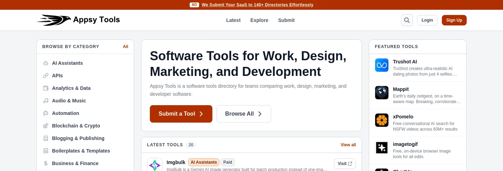Visit the Imgbulk tool website
The image size is (503, 171).
[x=345, y=164]
